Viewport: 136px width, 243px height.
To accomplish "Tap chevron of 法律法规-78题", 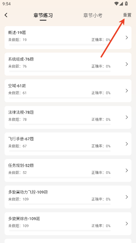I will [x=127, y=117].
